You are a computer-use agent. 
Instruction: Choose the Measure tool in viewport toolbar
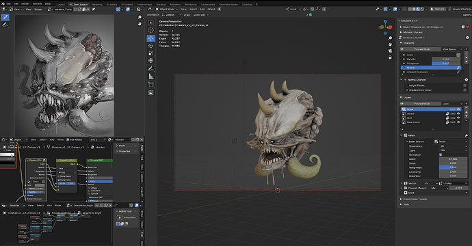point(150,77)
